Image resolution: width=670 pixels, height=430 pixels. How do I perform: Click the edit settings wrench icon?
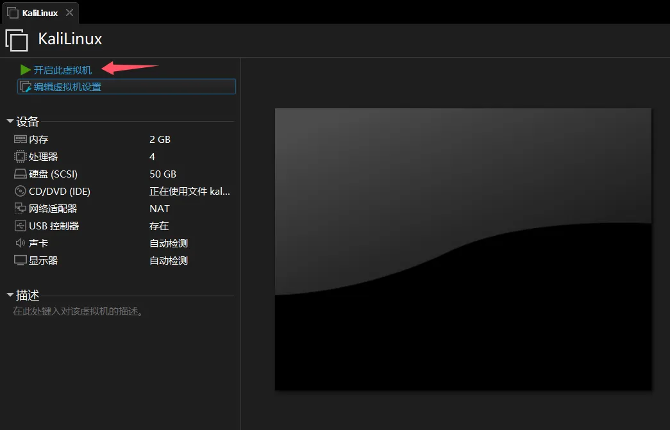25,87
